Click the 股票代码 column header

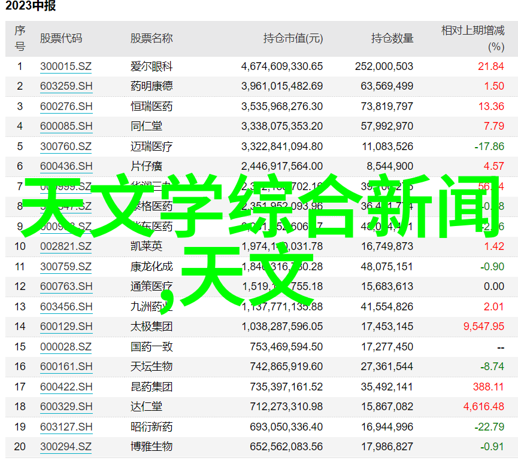pos(61,38)
